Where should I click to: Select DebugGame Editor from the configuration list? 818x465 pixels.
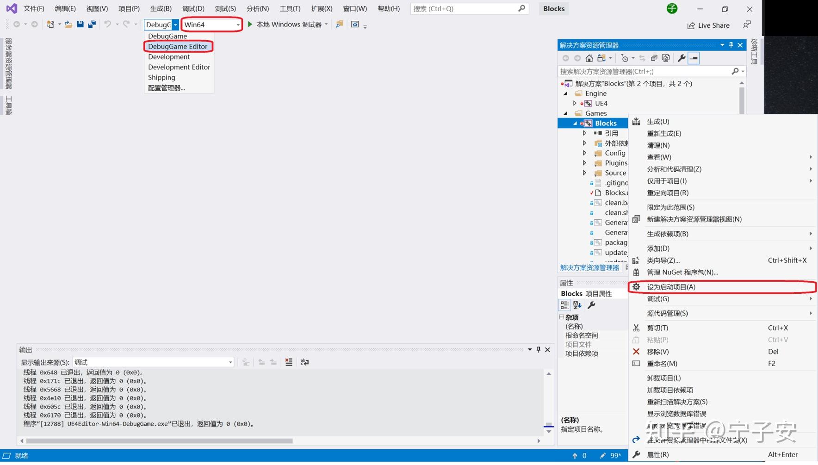(178, 46)
